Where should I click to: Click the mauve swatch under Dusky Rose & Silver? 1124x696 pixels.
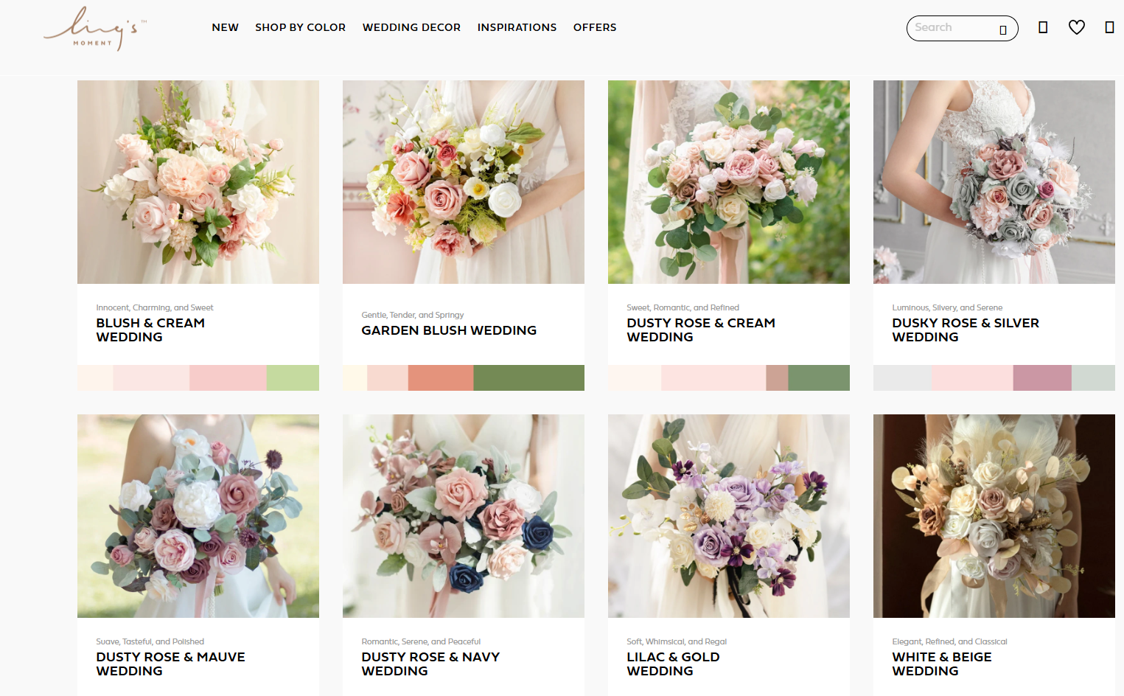[1041, 377]
